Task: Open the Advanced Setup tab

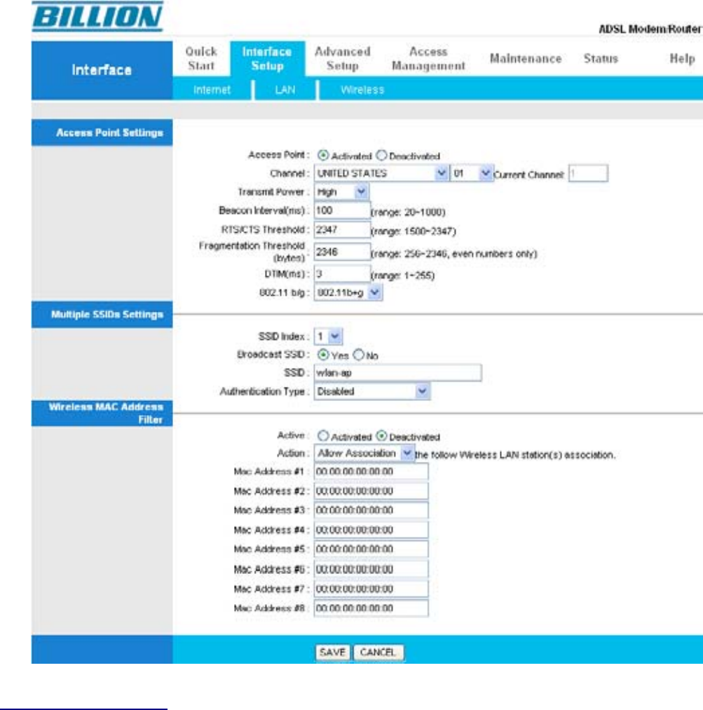Action: point(343,58)
